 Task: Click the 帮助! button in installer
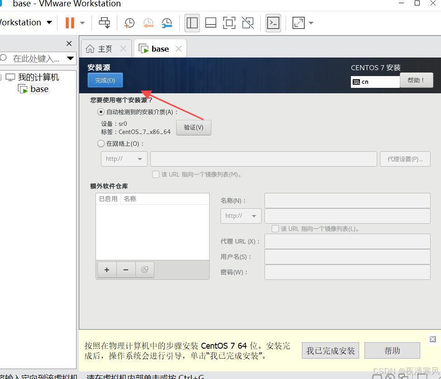(416, 81)
